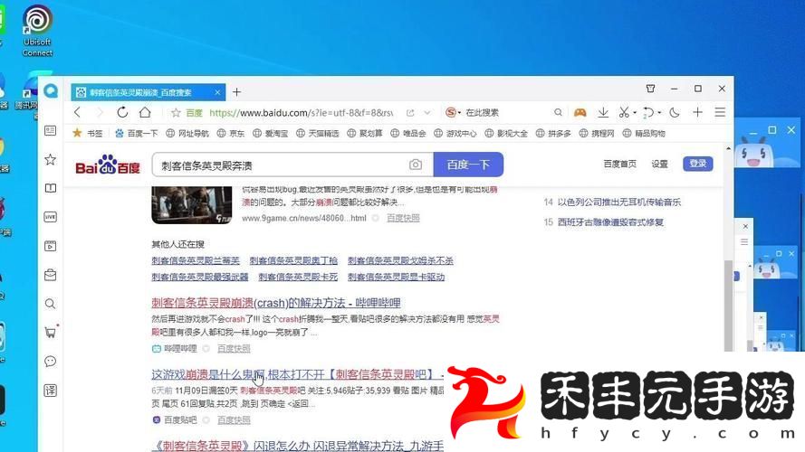805x452 pixels.
Task: Open related search 刺客信条英灵殿卡死
Action: (x=298, y=277)
